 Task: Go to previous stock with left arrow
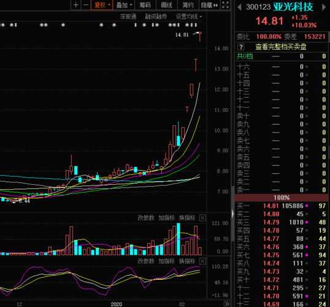tap(239, 7)
